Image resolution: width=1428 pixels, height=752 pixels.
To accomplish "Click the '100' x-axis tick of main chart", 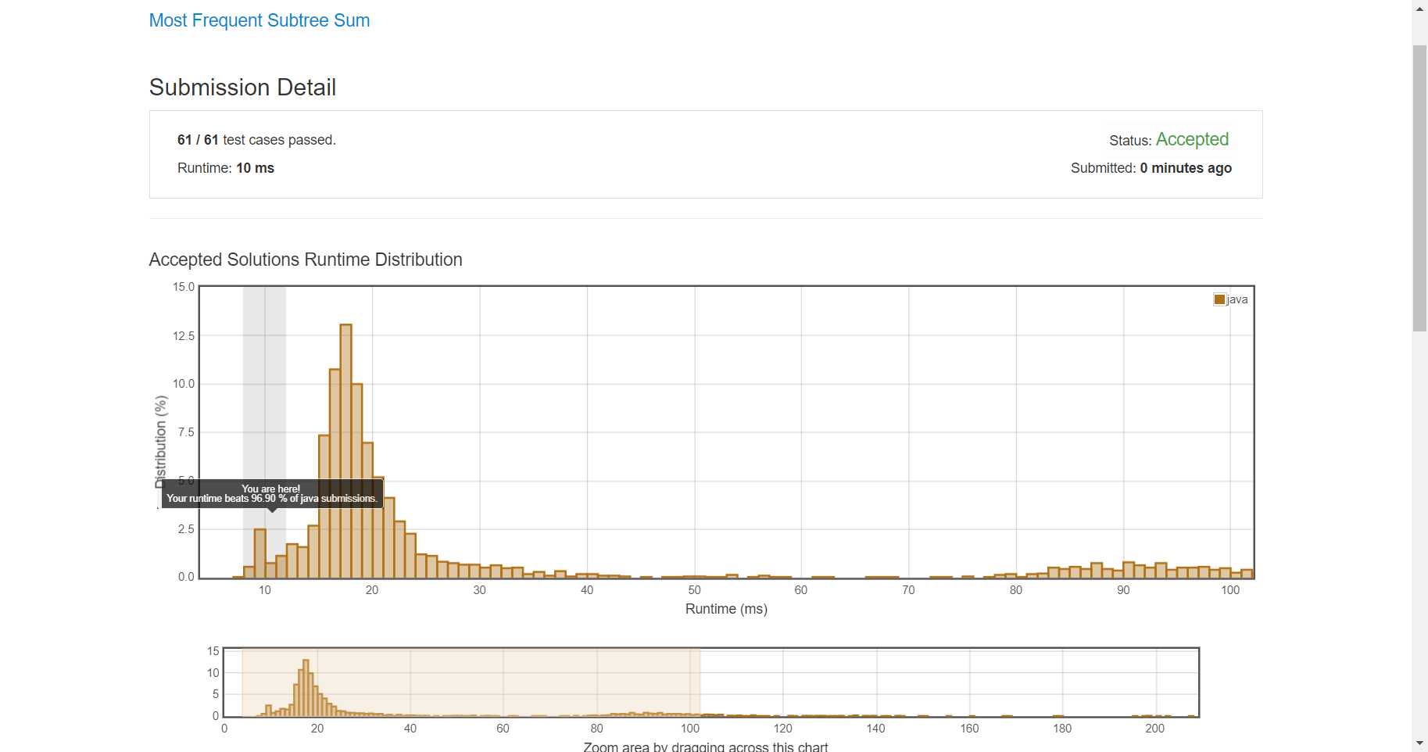I will (1230, 590).
